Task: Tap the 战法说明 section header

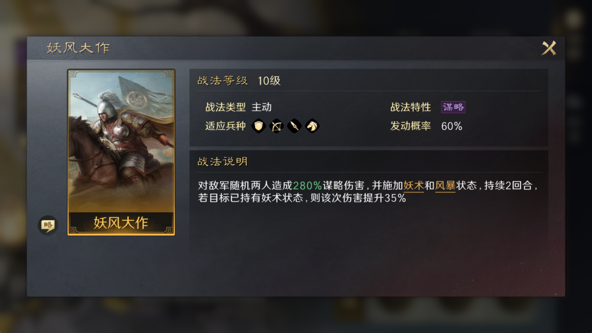Action: pos(223,162)
